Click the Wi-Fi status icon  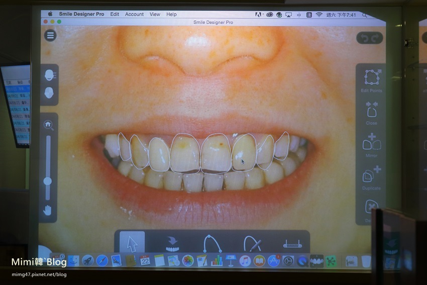(319, 15)
